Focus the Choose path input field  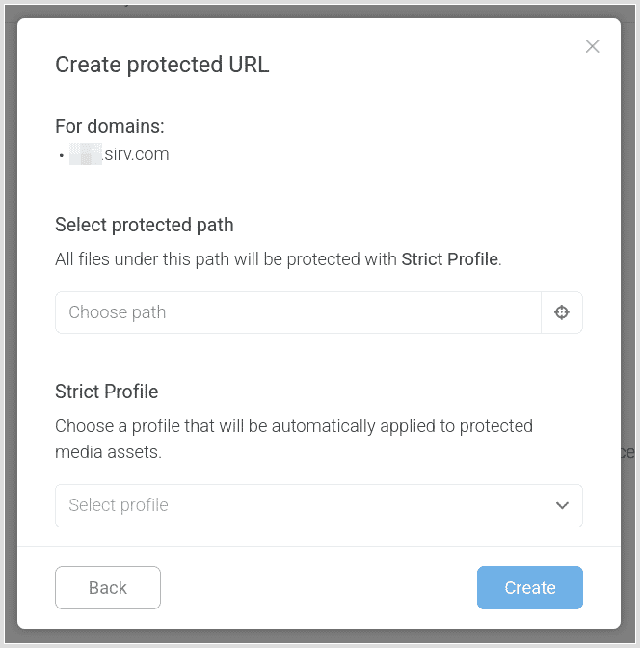coord(298,312)
